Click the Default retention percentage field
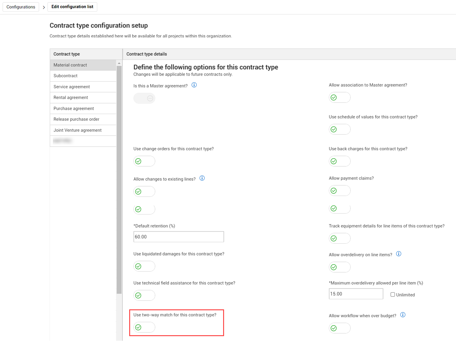456x341 pixels. (179, 237)
